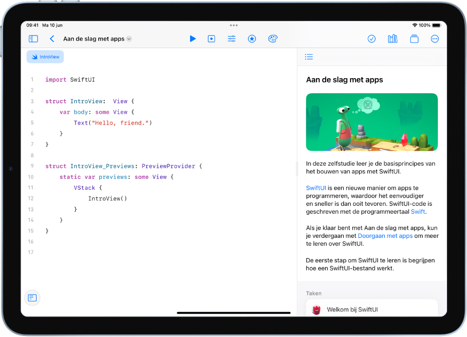Go back with the chevron arrow
Image resolution: width=467 pixels, height=337 pixels.
(x=52, y=39)
